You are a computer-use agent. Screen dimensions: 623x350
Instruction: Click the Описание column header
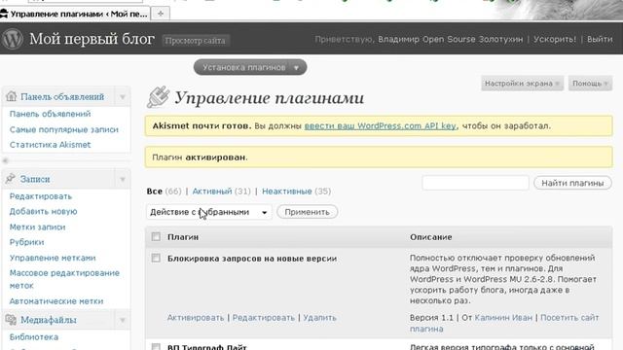pyautogui.click(x=430, y=237)
